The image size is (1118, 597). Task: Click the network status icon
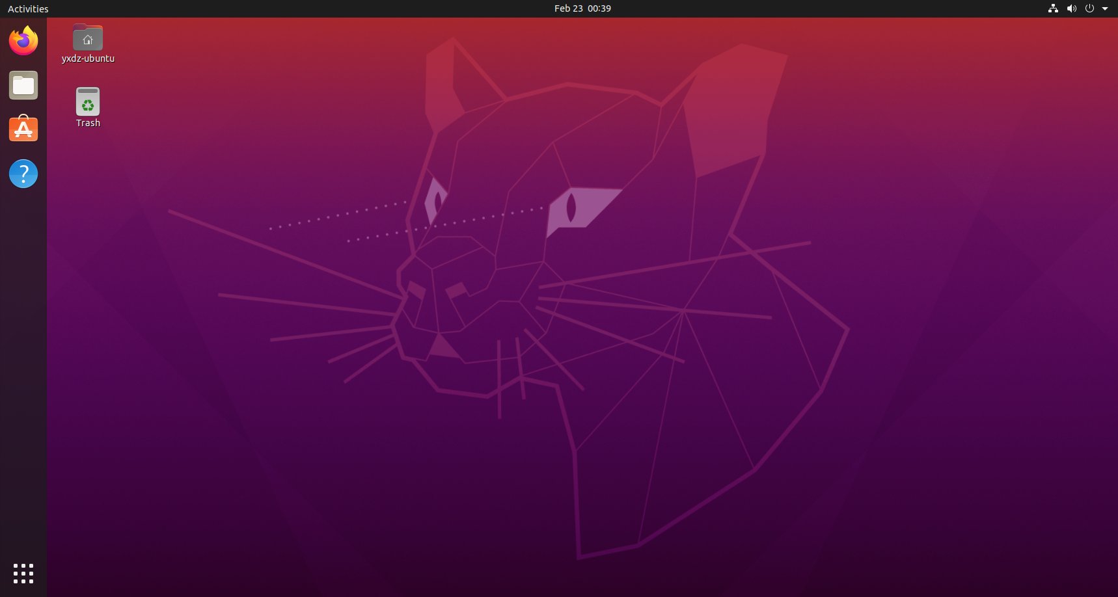click(x=1053, y=8)
